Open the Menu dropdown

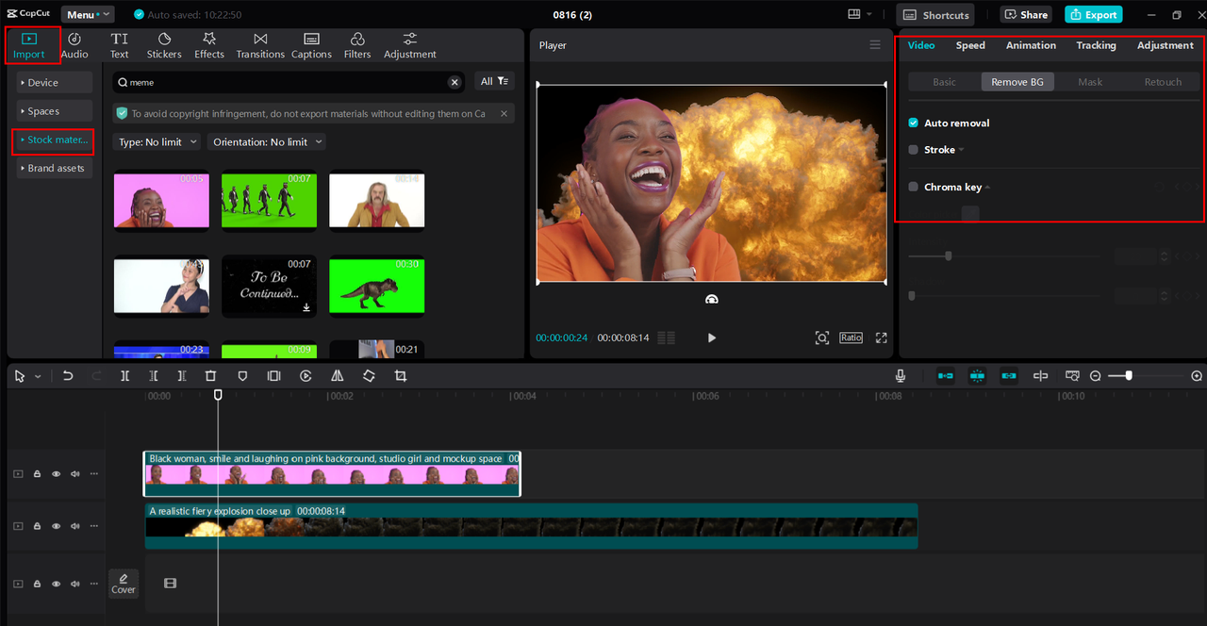coord(88,14)
